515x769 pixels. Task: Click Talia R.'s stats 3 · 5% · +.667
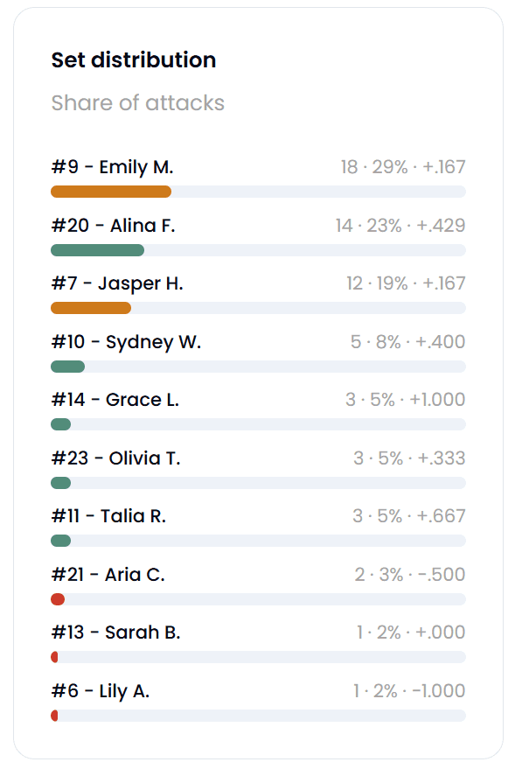pyautogui.click(x=408, y=516)
